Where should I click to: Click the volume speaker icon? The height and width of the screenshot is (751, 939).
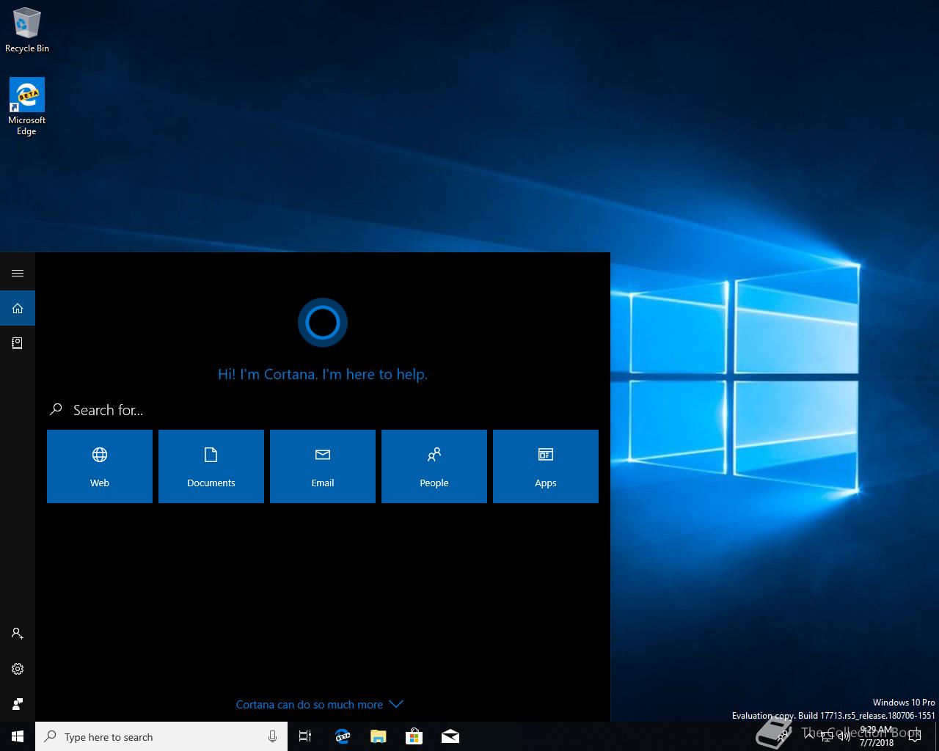point(844,737)
